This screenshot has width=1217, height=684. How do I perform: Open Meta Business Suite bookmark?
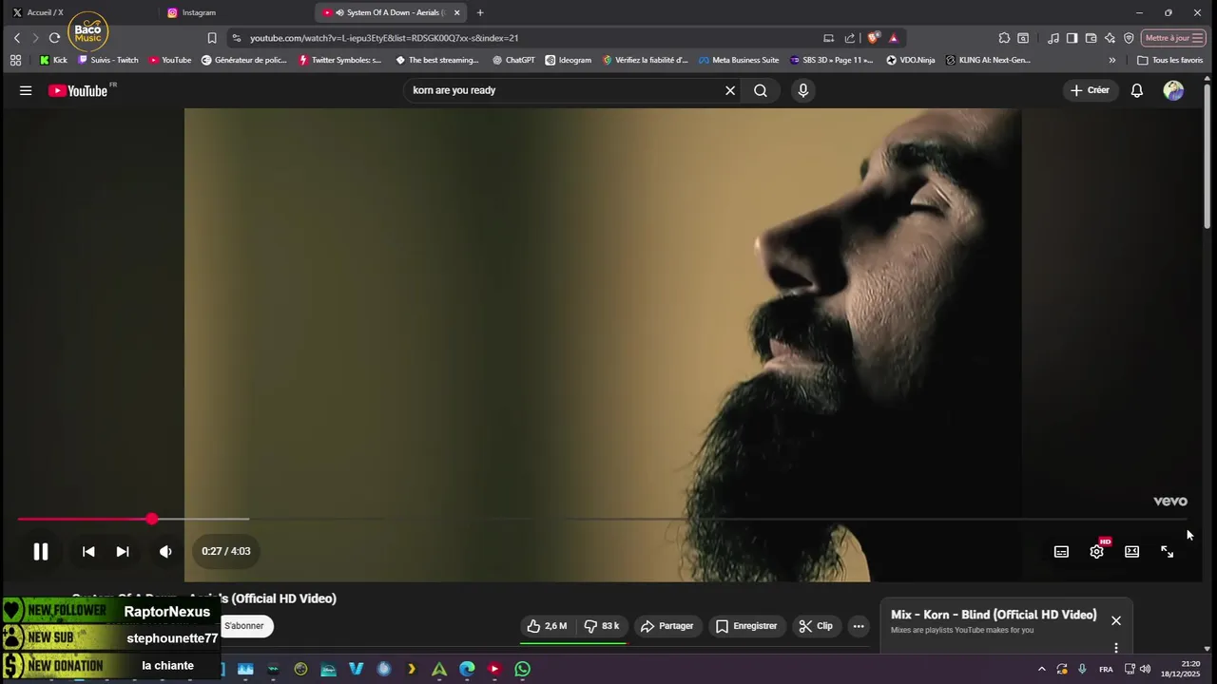click(x=739, y=60)
